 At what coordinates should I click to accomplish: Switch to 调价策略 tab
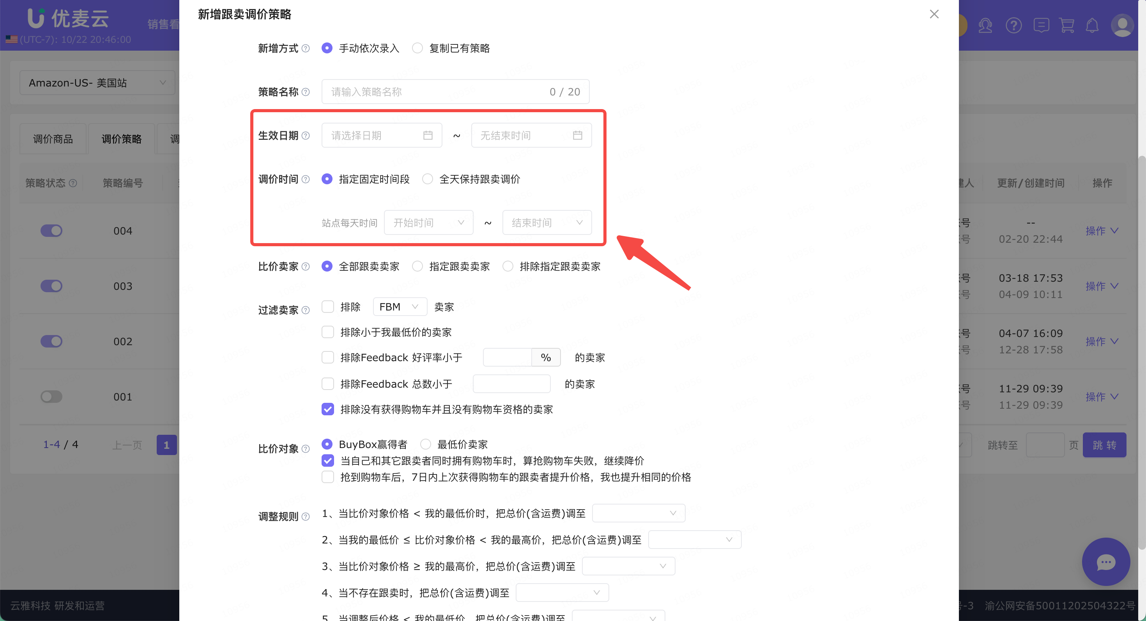(x=122, y=139)
